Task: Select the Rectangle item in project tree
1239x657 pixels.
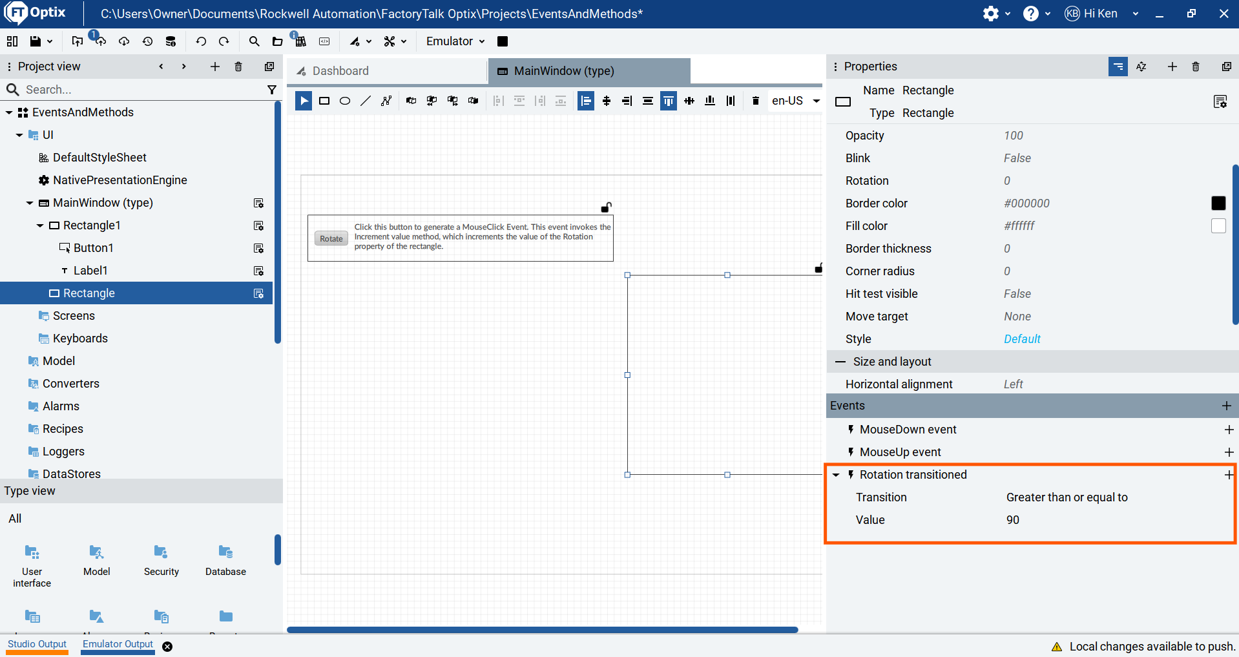Action: (136, 293)
